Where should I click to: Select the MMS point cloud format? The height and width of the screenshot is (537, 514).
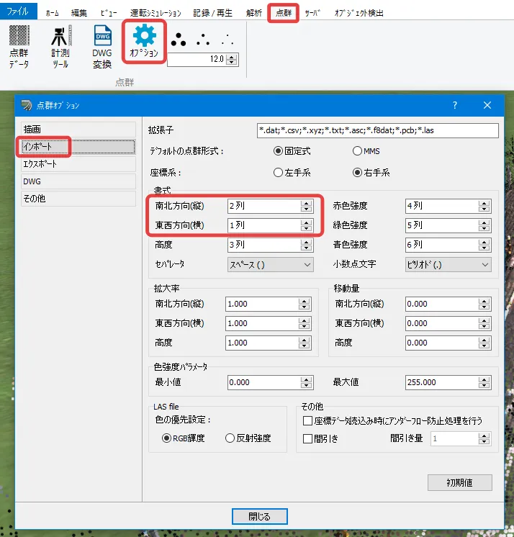[x=357, y=151]
